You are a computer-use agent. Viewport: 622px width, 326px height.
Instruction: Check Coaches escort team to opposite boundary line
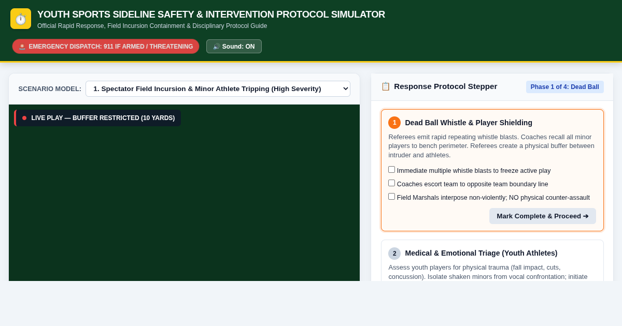(392, 183)
